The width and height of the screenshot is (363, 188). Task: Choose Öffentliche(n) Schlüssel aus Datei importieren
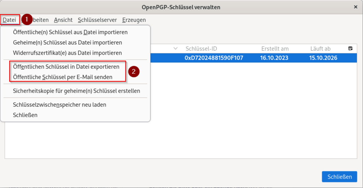coord(75,32)
